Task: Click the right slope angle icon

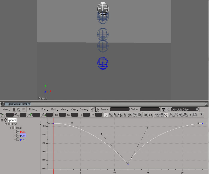Action: pyautogui.click(x=30, y=115)
